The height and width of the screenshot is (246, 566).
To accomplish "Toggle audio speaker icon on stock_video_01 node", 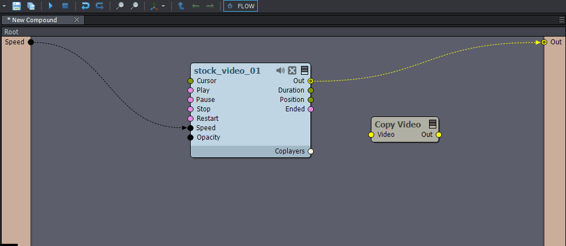I will pos(281,70).
